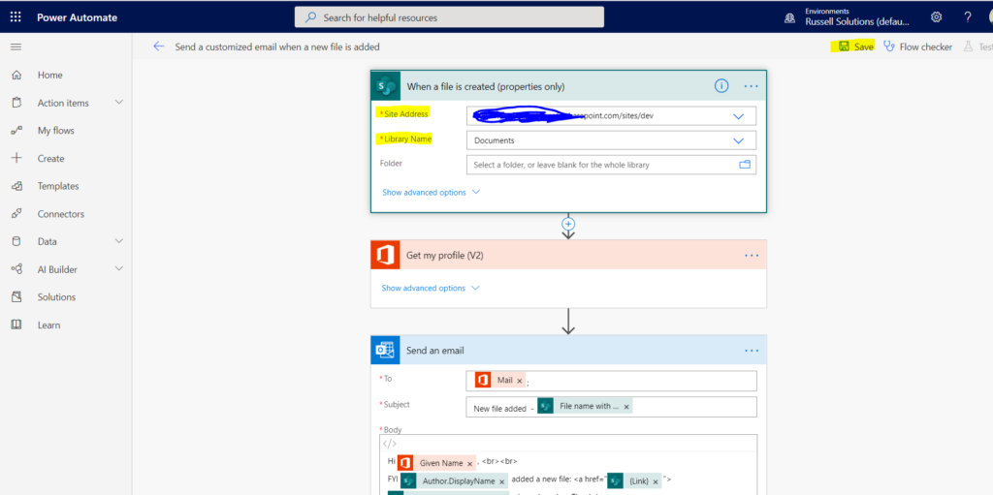This screenshot has width=993, height=495.
Task: Click the Get my profile (V2) header
Action: click(568, 256)
